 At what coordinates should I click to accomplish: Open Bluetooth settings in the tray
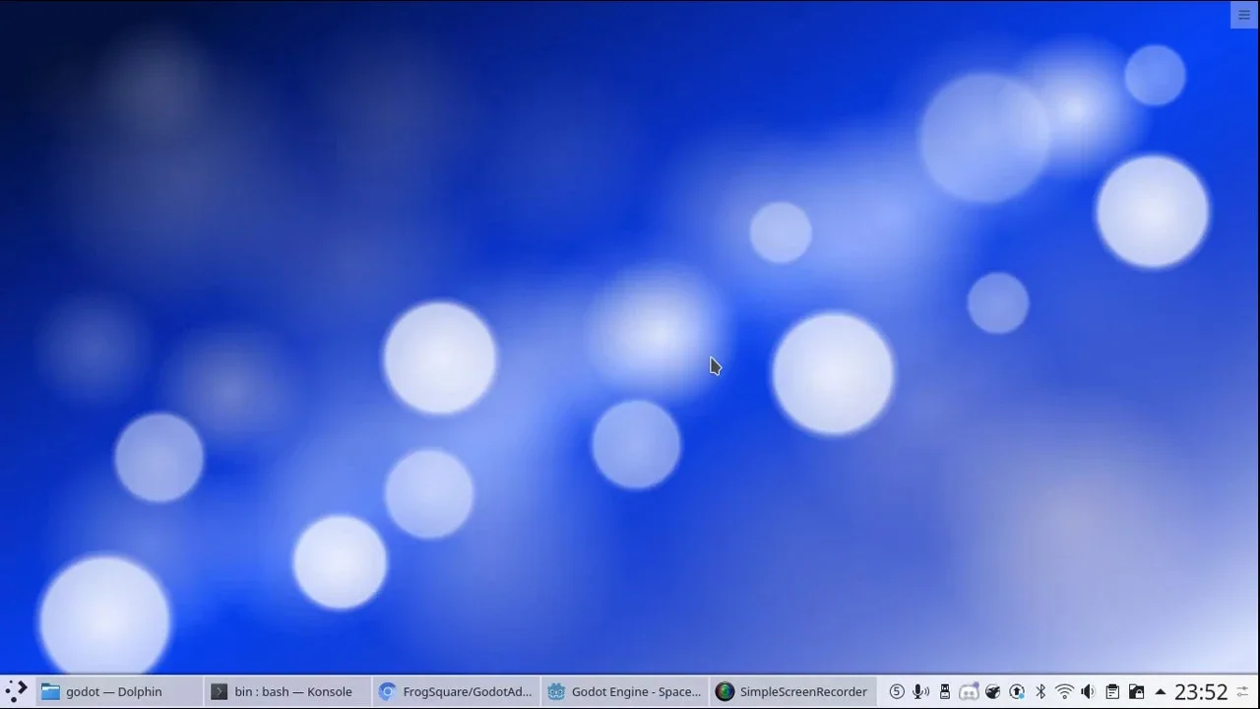(x=1040, y=691)
